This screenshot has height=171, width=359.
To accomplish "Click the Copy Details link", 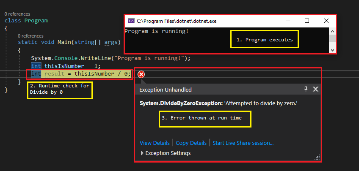I will 191,143.
